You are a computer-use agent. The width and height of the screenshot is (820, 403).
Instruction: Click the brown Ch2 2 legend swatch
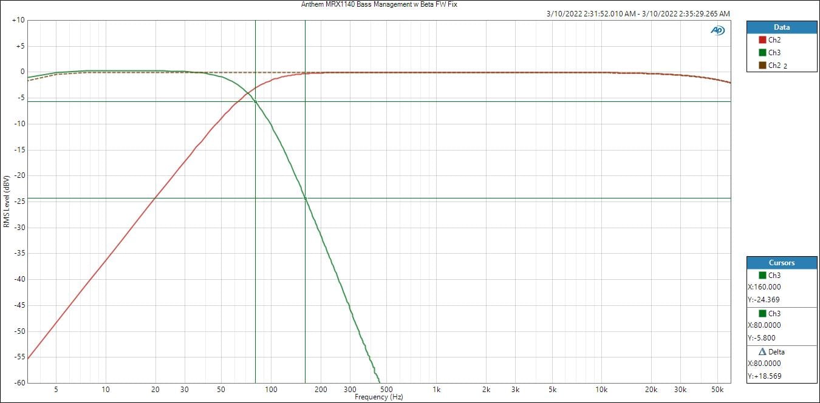point(762,66)
